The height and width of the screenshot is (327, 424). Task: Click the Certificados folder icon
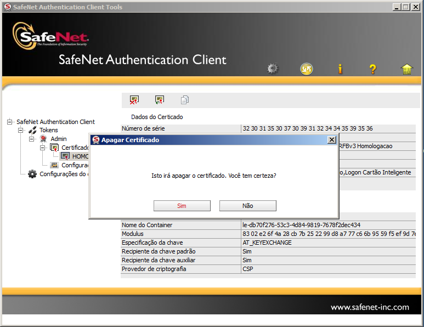click(54, 148)
